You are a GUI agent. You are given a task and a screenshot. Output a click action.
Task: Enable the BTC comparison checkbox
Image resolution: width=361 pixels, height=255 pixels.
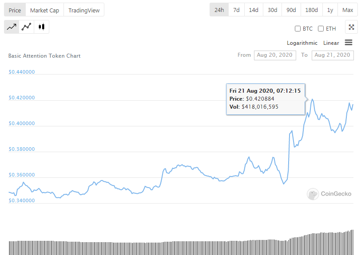[x=298, y=29]
